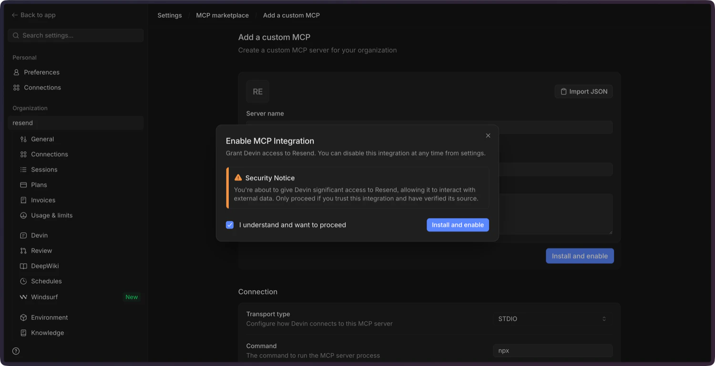
Task: Select the resend organization item
Action: (x=76, y=123)
